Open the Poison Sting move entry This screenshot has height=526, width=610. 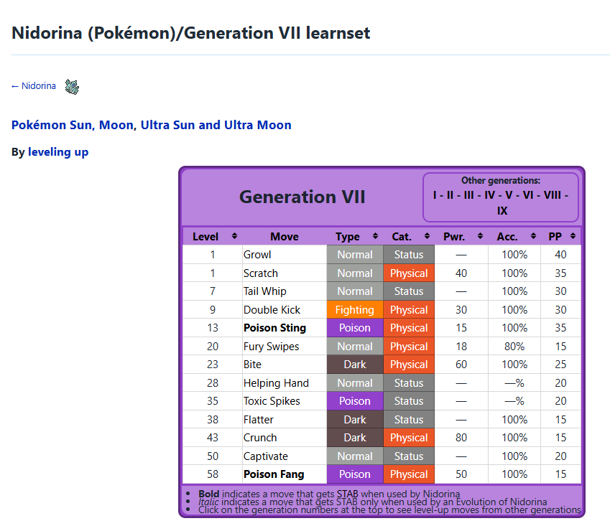274,328
